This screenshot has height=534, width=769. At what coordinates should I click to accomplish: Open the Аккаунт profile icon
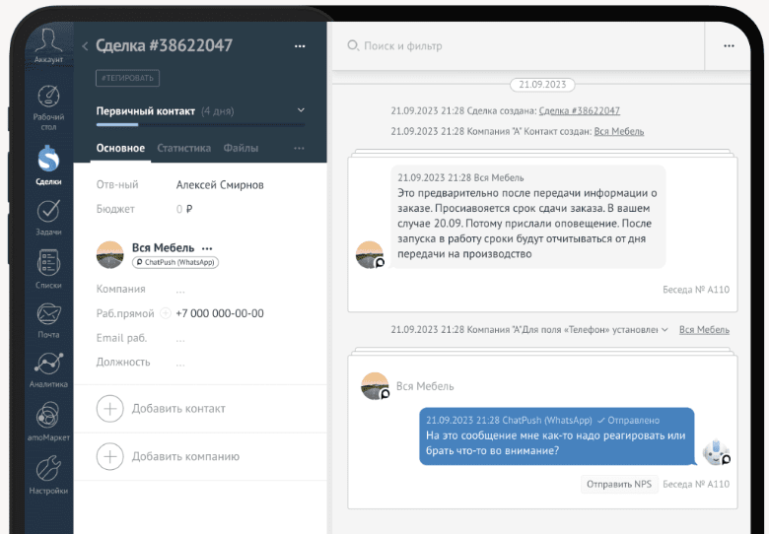tap(48, 40)
